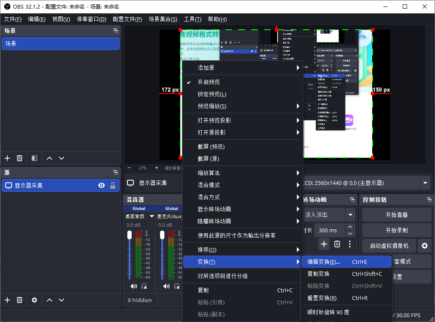Expand 添加源 submenu
Viewport: 435px width, 322px height.
pyautogui.click(x=243, y=68)
